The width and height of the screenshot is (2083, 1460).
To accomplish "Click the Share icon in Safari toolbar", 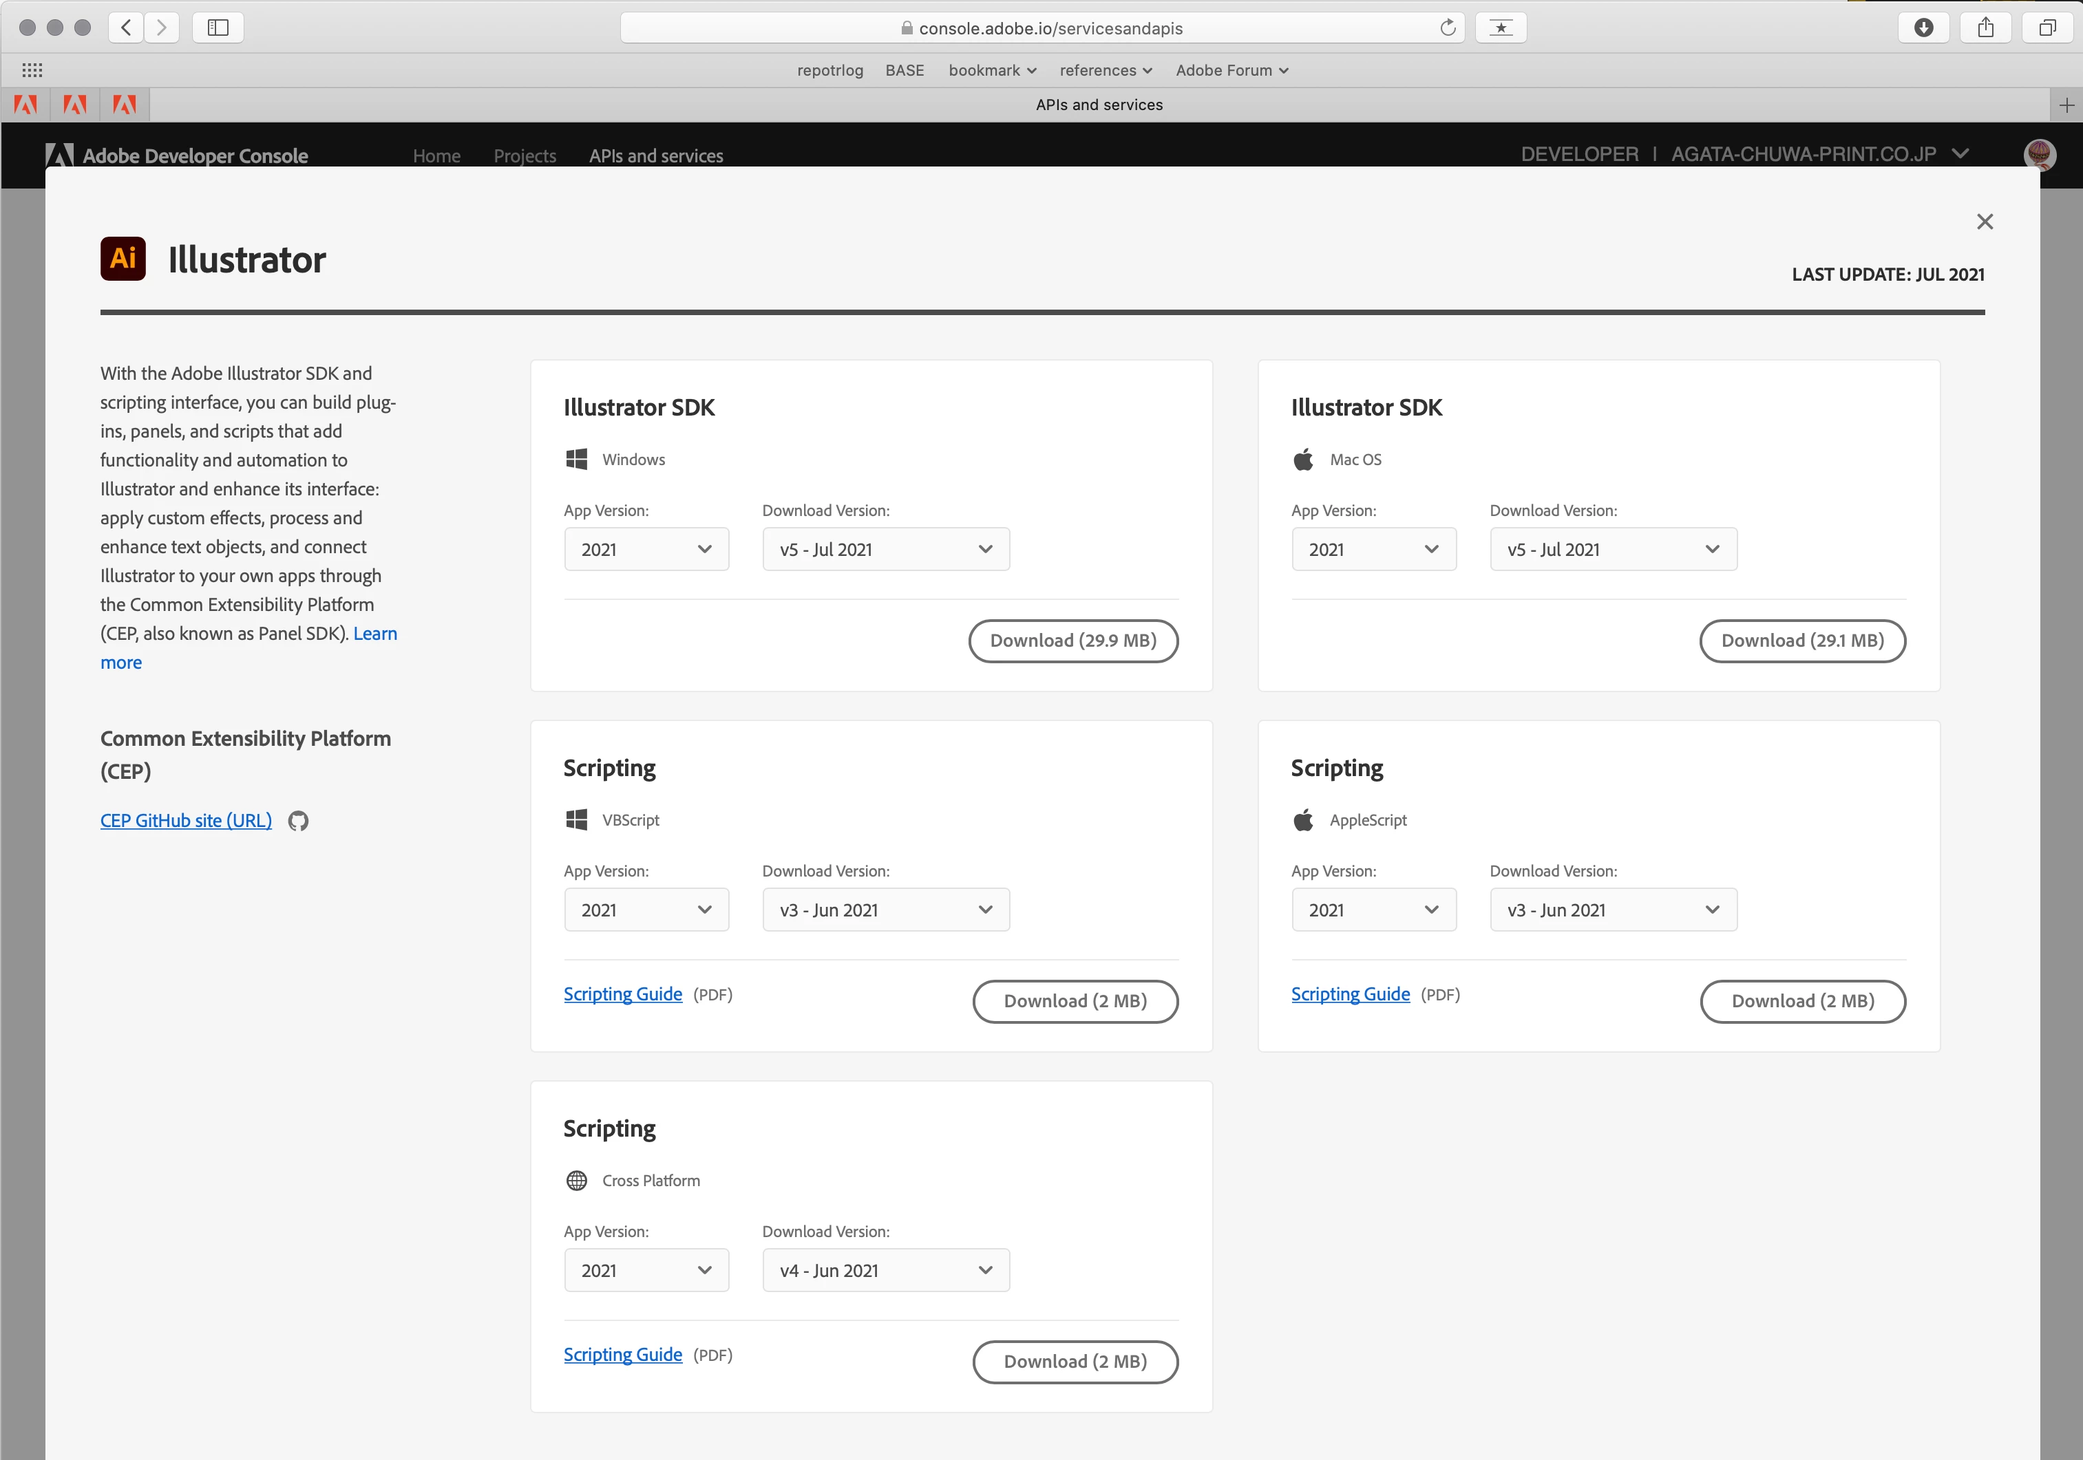I will (1985, 28).
